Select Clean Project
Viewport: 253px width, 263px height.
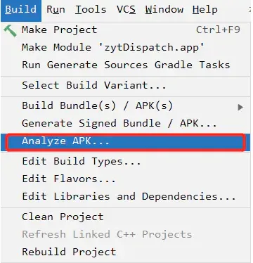coord(126,217)
